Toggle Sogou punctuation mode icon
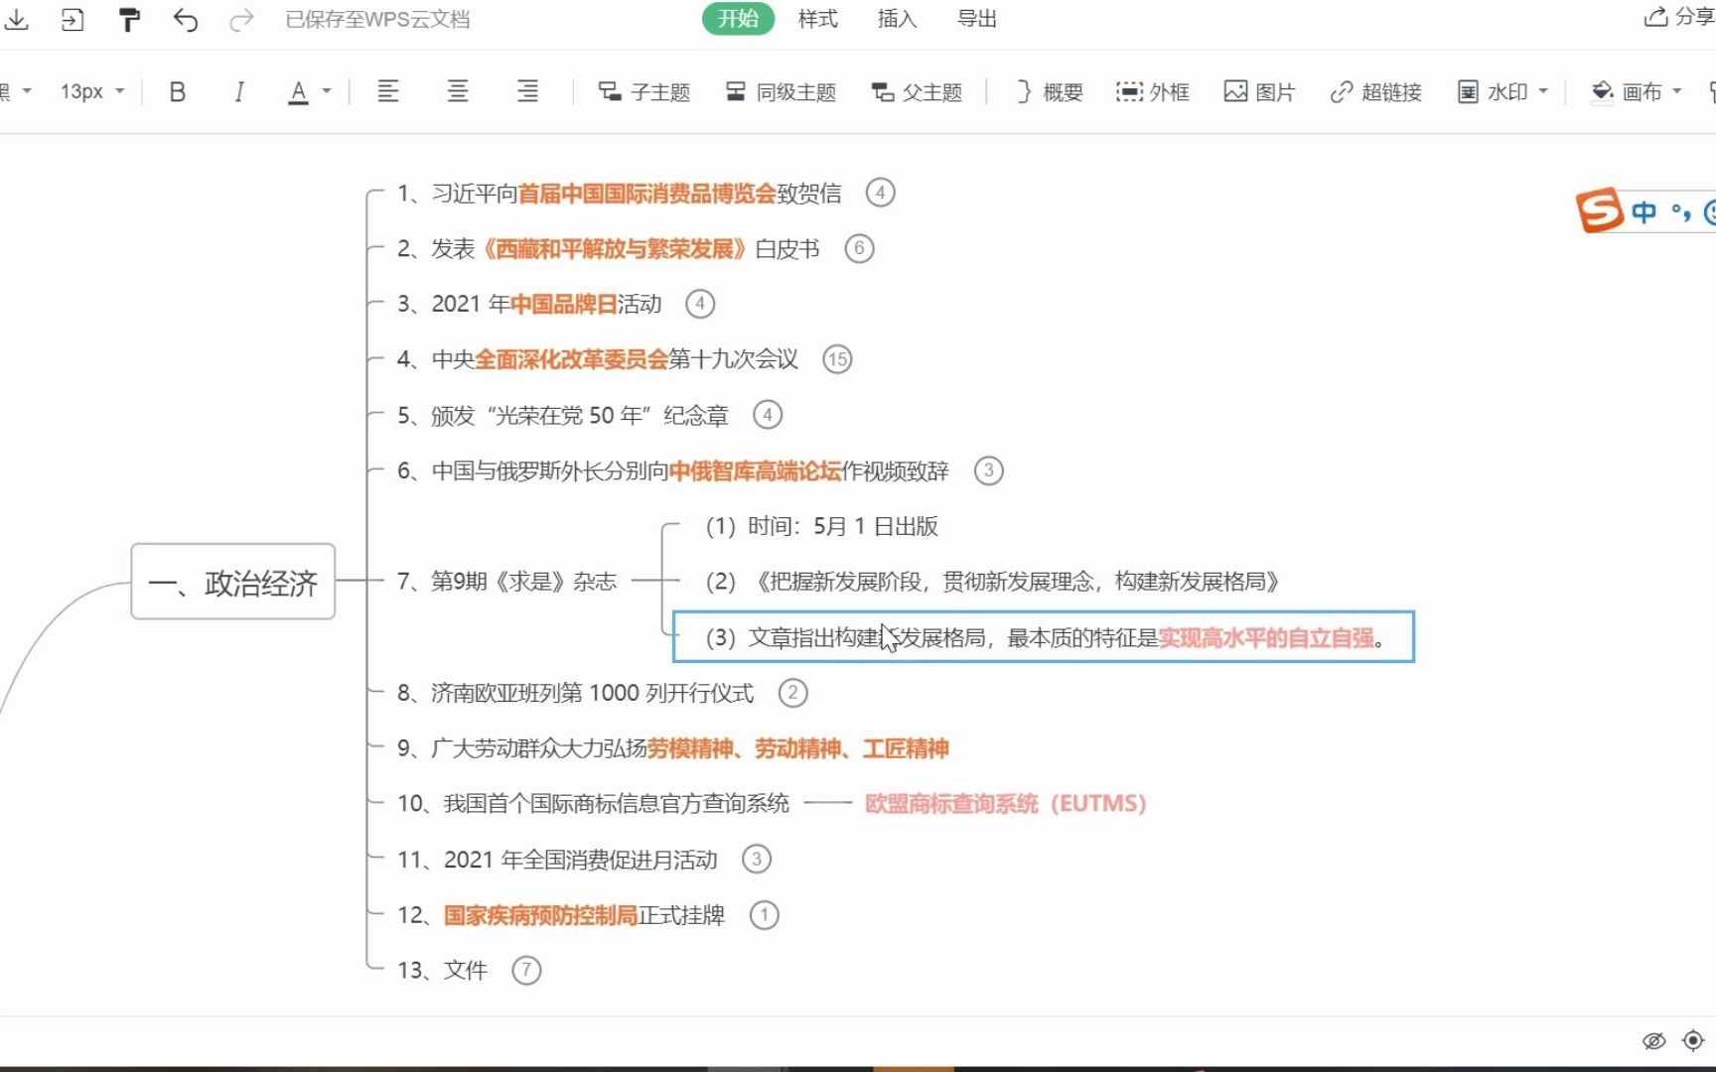 point(1680,212)
